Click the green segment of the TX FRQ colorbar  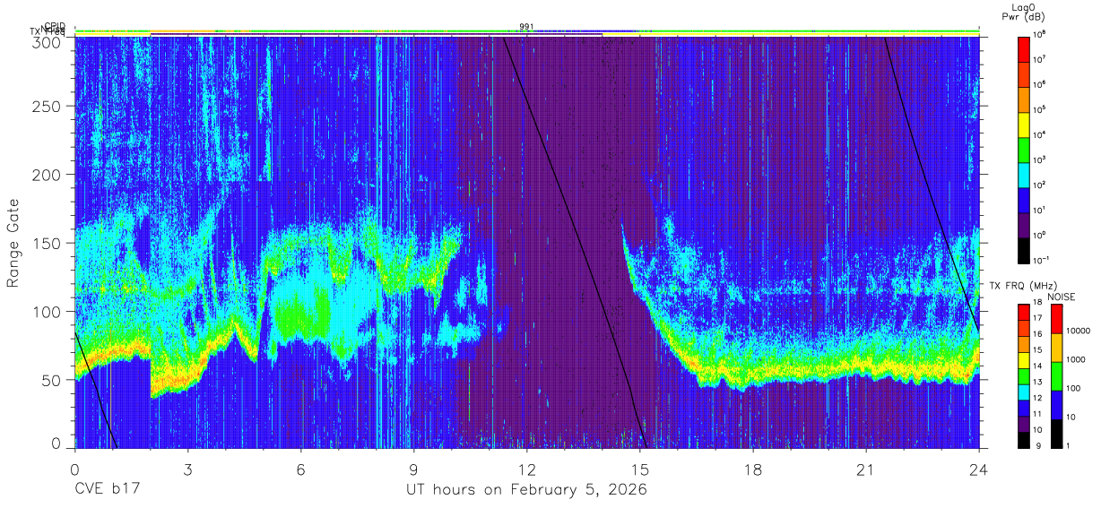[1025, 376]
